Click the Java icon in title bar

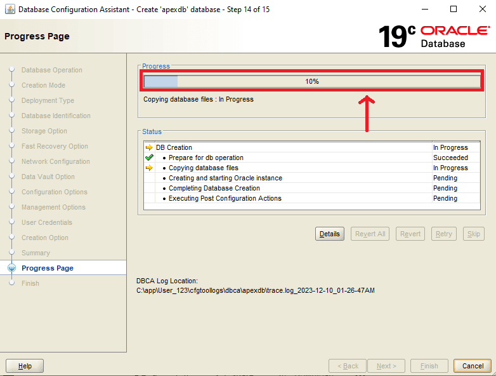coord(10,10)
